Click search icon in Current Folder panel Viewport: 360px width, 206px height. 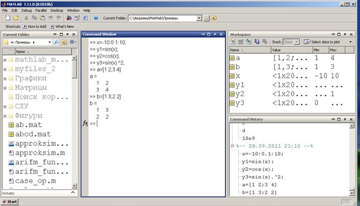[x=56, y=42]
